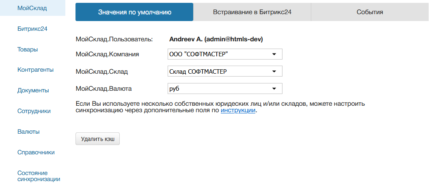429x192 pixels.
Task: Open the МойСклад.Валюта currency dropdown
Action: coord(225,88)
